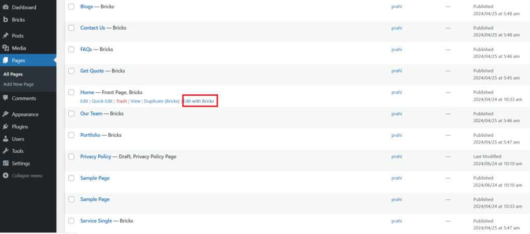Open the Dashboard menu item
The height and width of the screenshot is (234, 530).
click(x=28, y=7)
